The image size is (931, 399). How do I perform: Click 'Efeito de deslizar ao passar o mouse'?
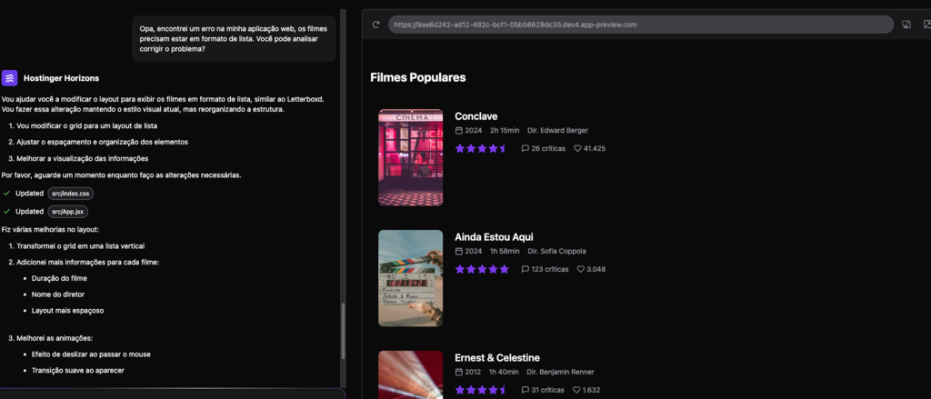[x=91, y=354]
